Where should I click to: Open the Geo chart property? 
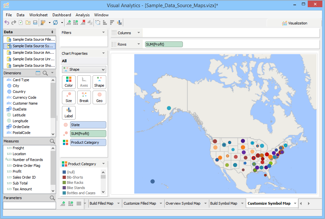(x=99, y=97)
